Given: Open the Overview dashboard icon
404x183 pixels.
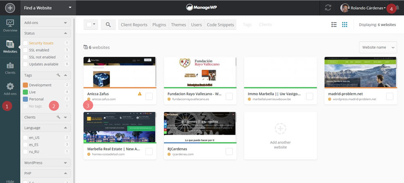Looking at the screenshot, I should (x=10, y=26).
